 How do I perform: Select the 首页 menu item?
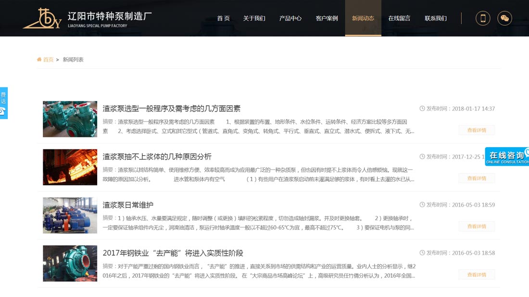[x=223, y=18]
